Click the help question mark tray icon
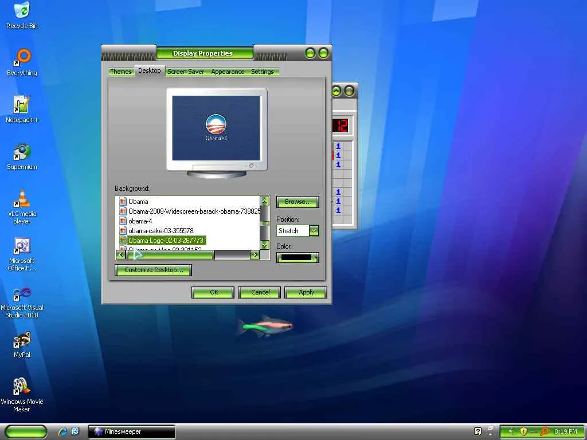This screenshot has width=587, height=440. (x=478, y=431)
